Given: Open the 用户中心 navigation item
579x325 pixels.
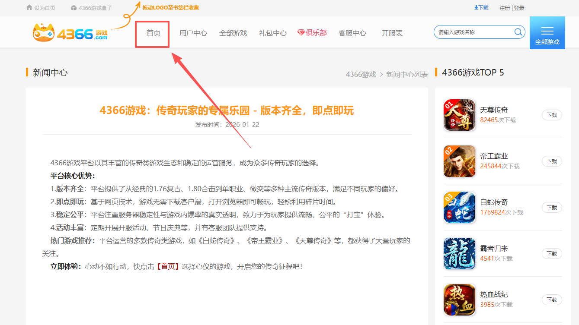Looking at the screenshot, I should (x=193, y=32).
